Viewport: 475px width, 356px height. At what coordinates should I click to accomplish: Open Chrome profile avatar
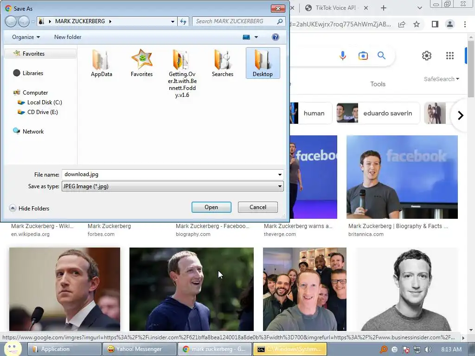pyautogui.click(x=450, y=24)
